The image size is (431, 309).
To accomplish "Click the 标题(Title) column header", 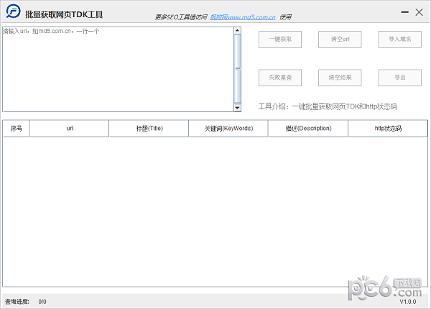I will pos(149,129).
